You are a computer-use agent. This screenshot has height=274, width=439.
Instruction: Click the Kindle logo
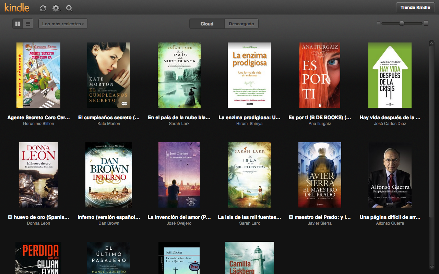16,8
